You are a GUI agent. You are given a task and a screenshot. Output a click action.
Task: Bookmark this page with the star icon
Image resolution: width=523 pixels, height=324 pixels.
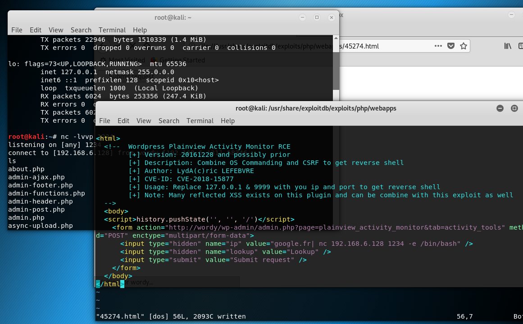[x=463, y=46]
